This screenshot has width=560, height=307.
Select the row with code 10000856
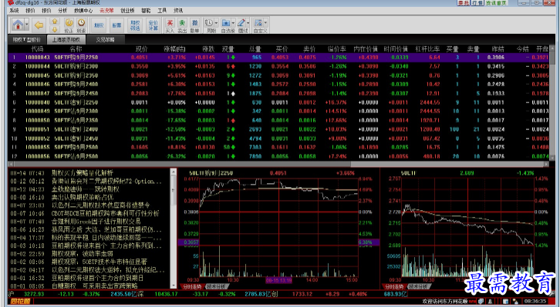(x=278, y=156)
